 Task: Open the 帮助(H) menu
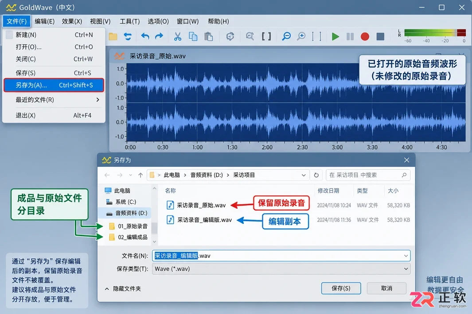click(218, 21)
